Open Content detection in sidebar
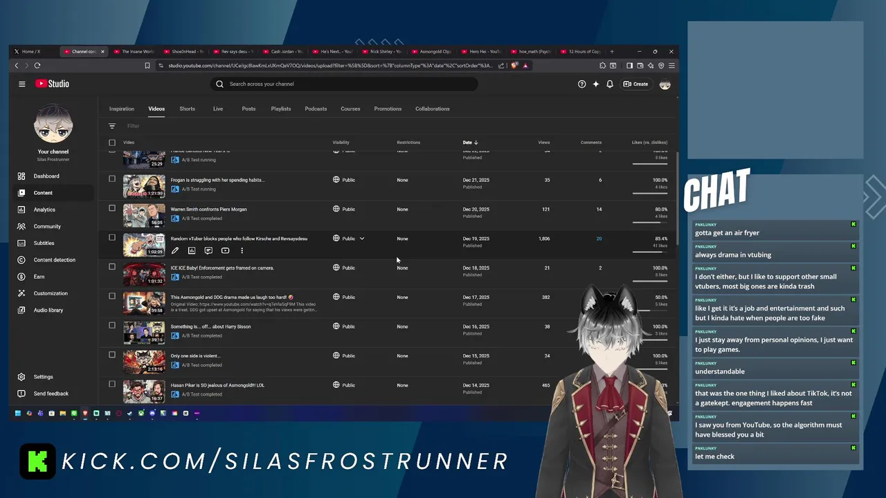The height and width of the screenshot is (498, 886). [53, 260]
